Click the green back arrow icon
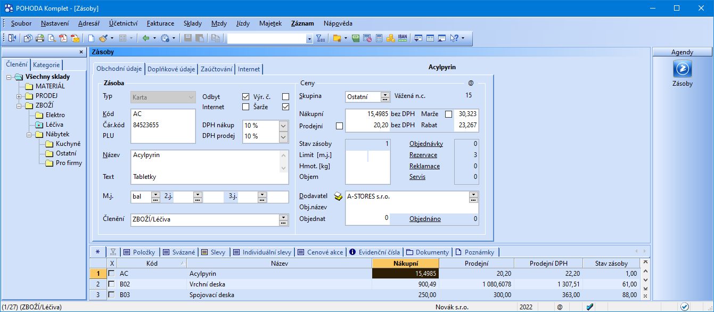714x312 pixels. [x=145, y=38]
